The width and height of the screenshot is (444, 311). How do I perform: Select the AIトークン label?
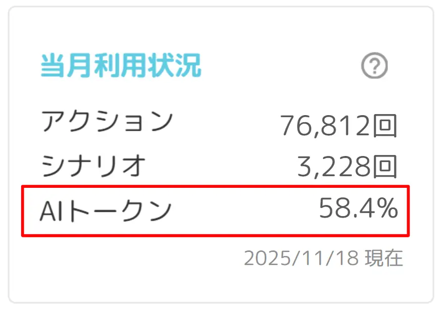(x=106, y=211)
